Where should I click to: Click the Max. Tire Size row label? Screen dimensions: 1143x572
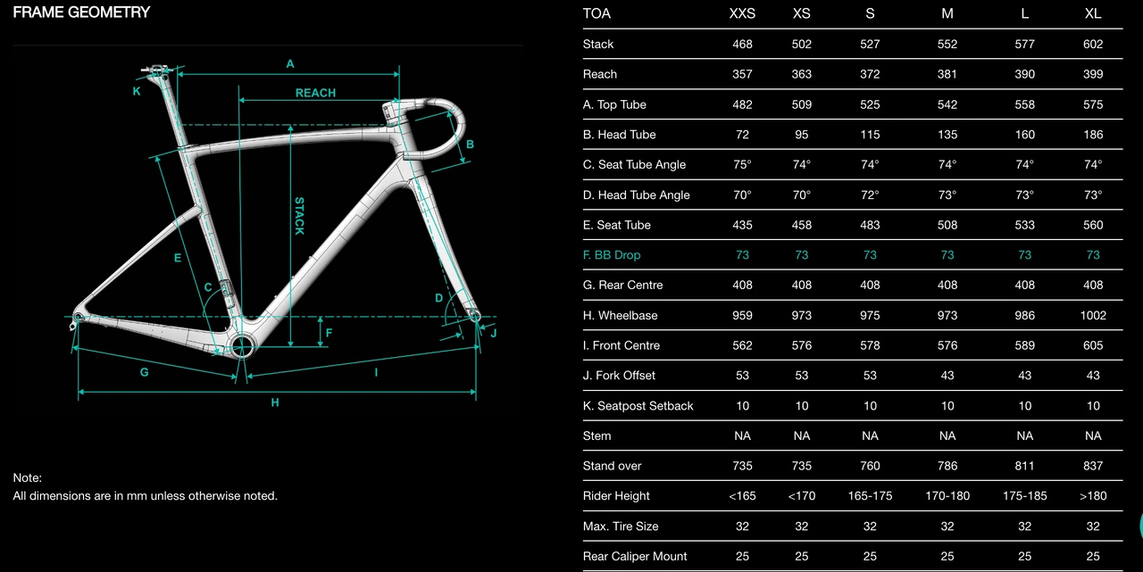point(621,526)
